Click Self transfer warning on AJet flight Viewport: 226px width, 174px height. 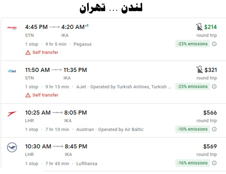point(42,95)
